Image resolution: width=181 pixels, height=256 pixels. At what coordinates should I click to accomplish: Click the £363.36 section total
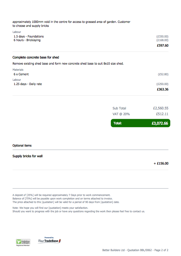pyautogui.click(x=162, y=89)
